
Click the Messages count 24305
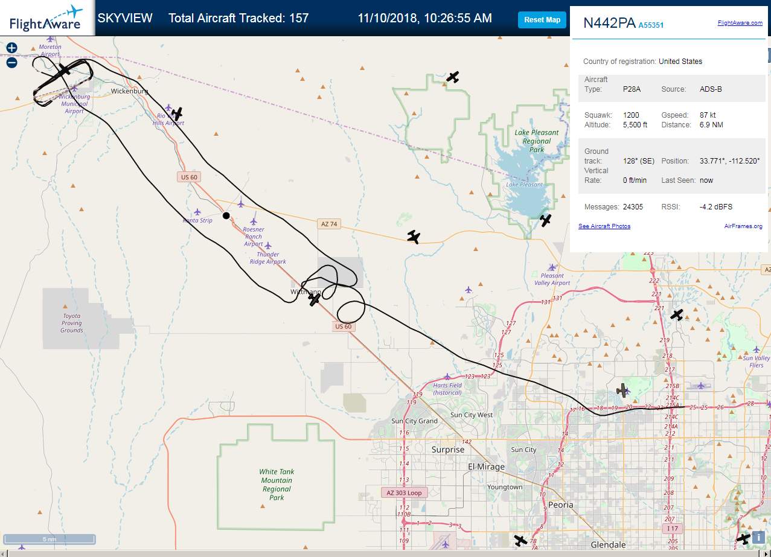point(633,207)
